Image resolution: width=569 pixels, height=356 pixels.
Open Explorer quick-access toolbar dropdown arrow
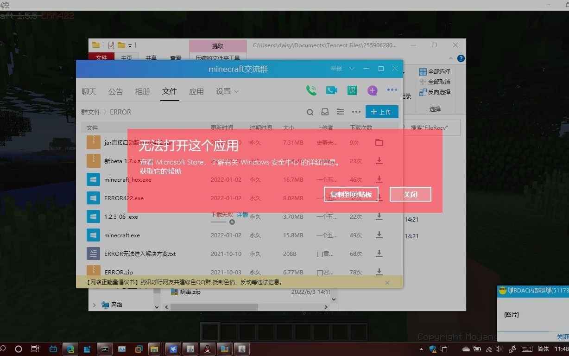coord(130,45)
